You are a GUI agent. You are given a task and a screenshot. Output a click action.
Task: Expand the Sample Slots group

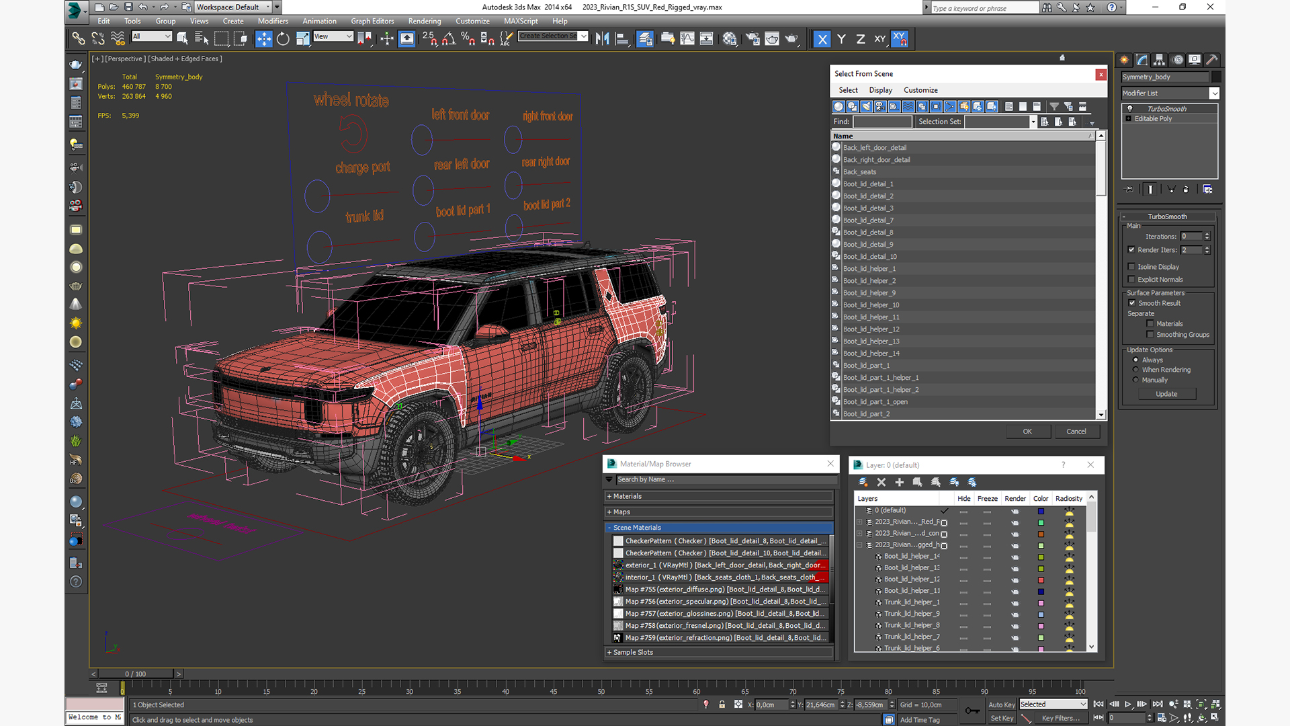click(x=719, y=652)
